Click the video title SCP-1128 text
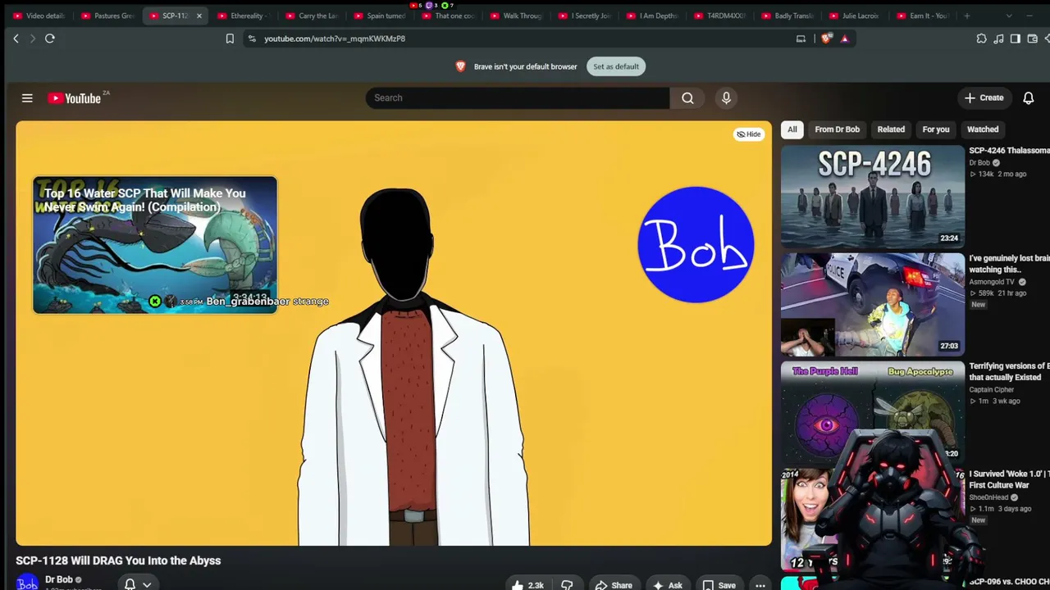The height and width of the screenshot is (590, 1050). tap(118, 560)
